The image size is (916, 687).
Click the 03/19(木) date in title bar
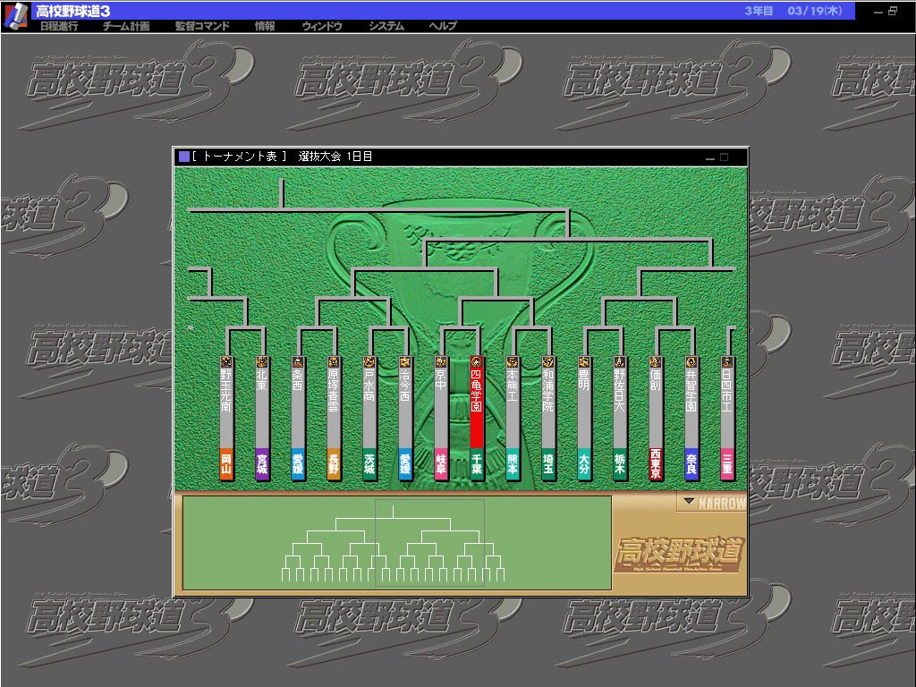click(814, 11)
